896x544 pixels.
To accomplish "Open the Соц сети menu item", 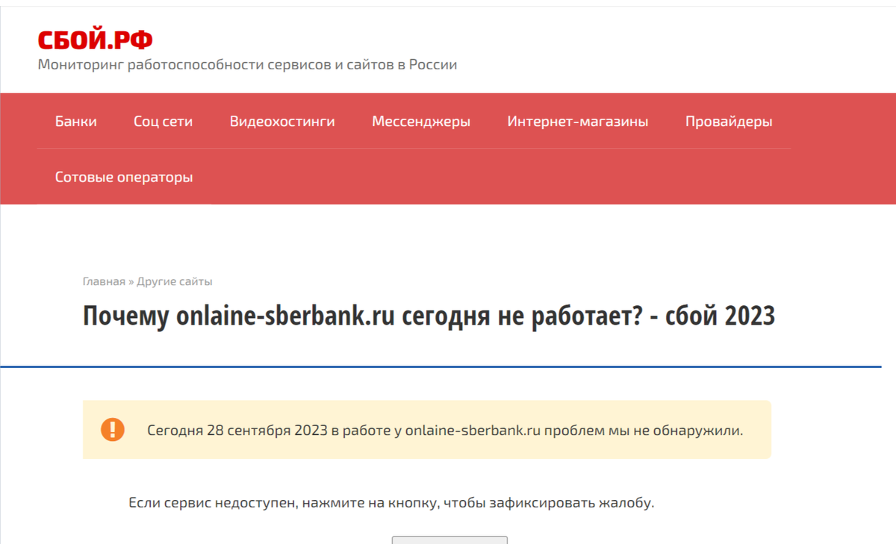I will pos(164,122).
